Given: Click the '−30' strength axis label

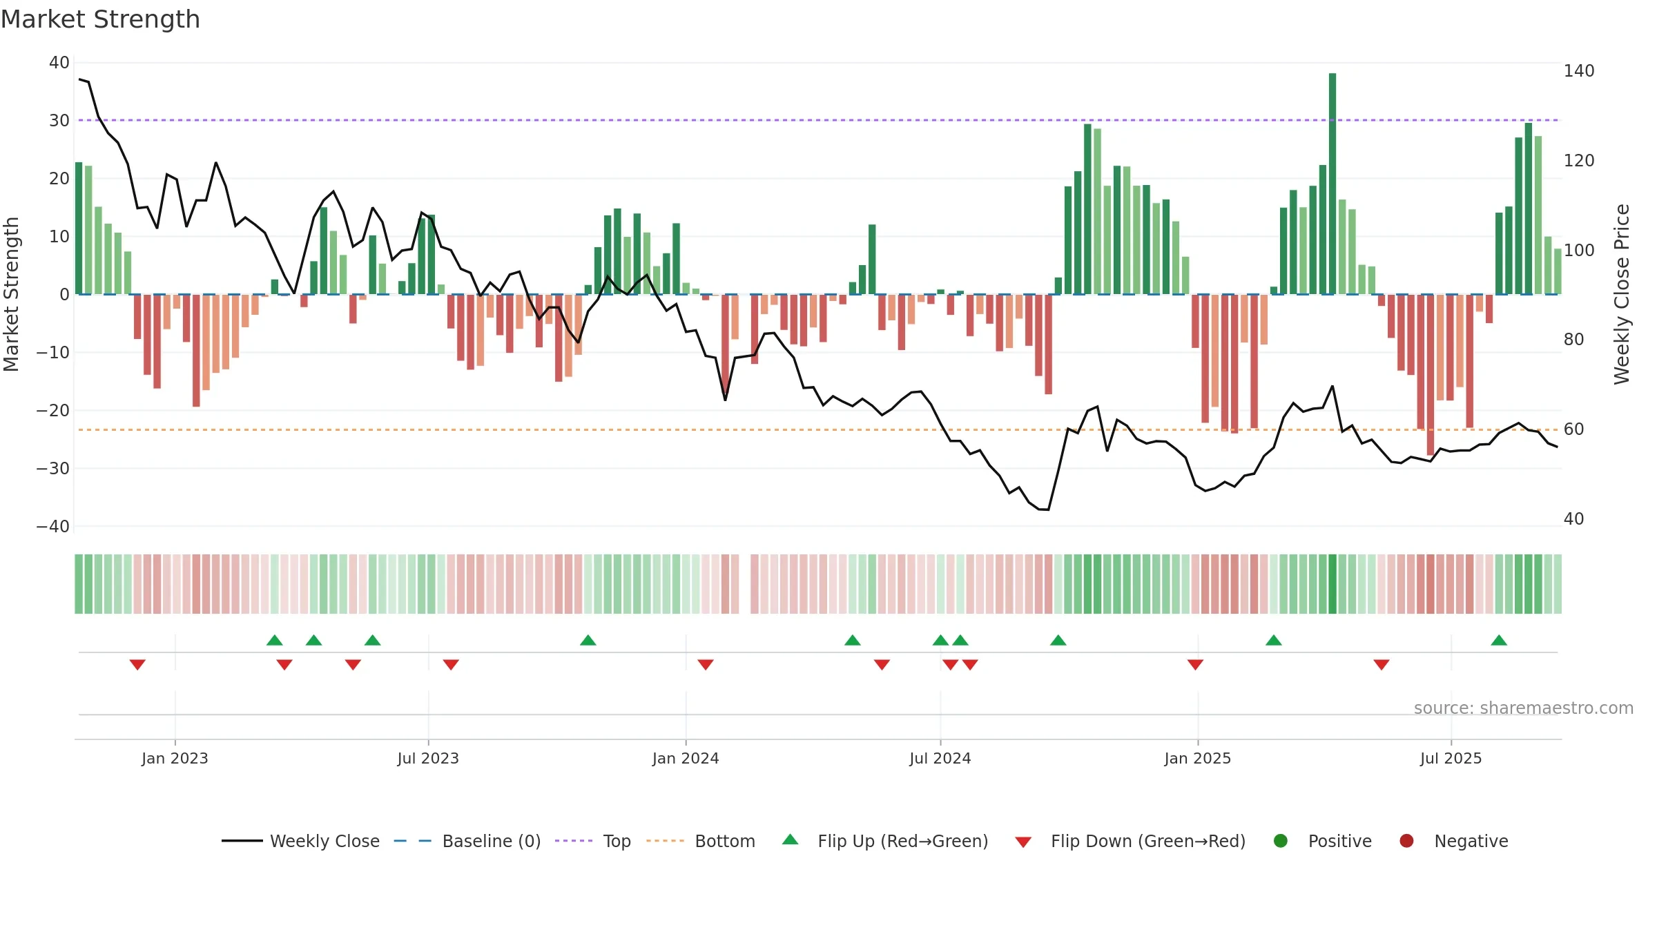Looking at the screenshot, I should [53, 469].
